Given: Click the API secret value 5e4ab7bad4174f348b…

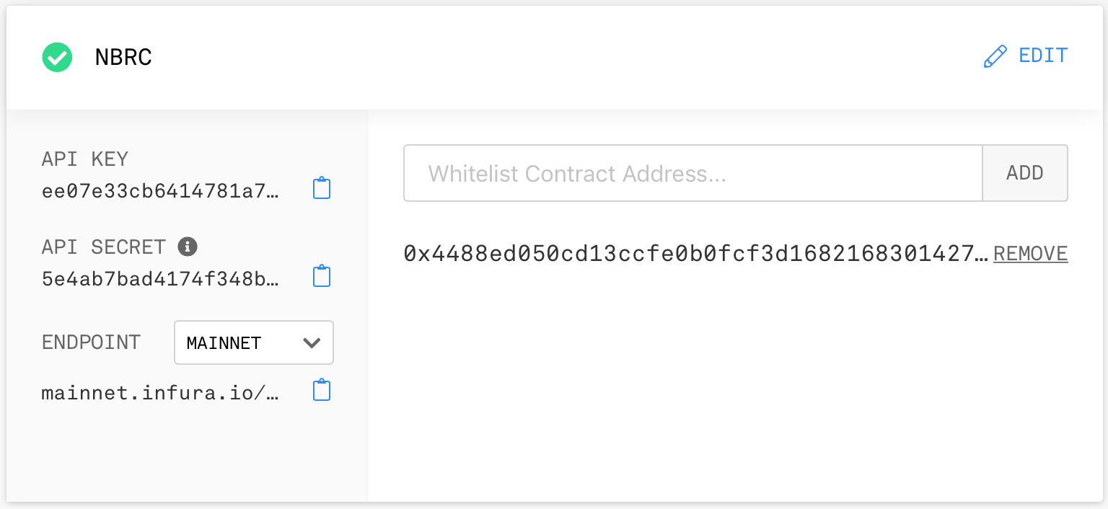Looking at the screenshot, I should pos(160,278).
